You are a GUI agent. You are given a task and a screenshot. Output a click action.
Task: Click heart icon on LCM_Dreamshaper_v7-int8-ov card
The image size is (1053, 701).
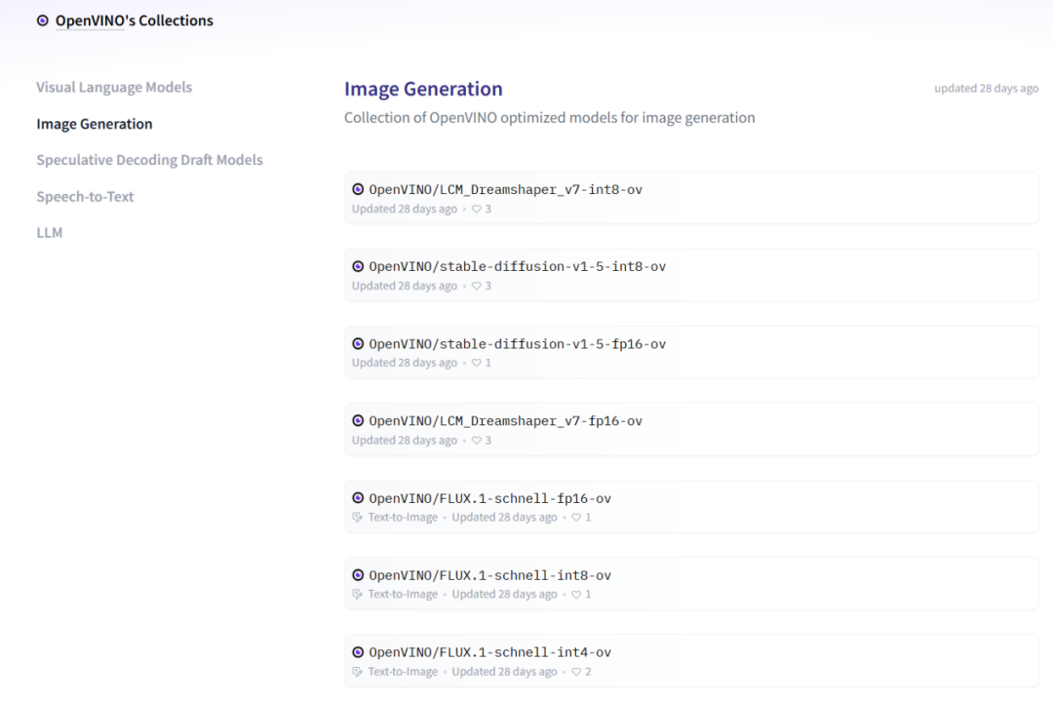pos(476,209)
